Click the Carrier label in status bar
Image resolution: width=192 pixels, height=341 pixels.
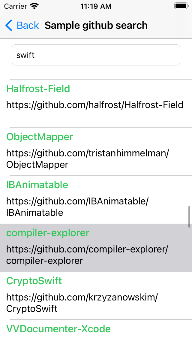(15, 6)
